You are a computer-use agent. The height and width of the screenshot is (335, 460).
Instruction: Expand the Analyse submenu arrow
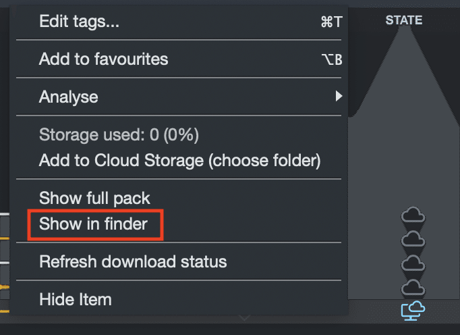click(339, 97)
